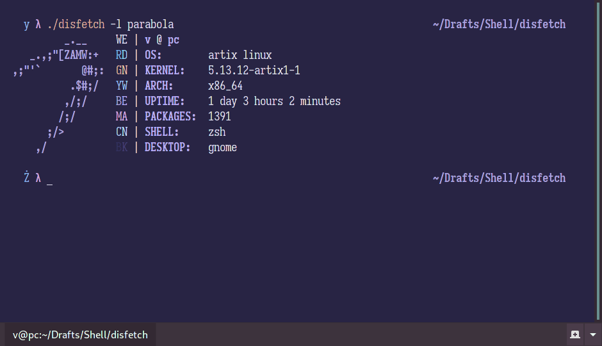The height and width of the screenshot is (346, 602).
Task: Click the './disfetch' command text
Action: [76, 24]
